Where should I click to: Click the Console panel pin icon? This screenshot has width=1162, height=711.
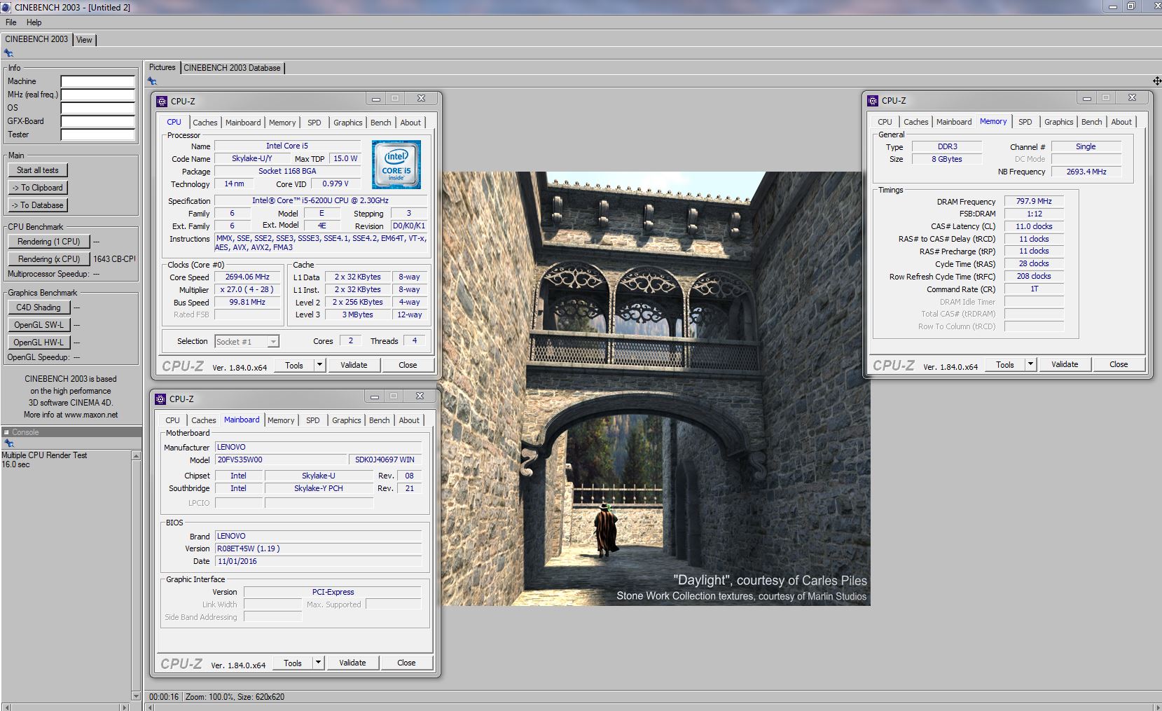pyautogui.click(x=8, y=443)
